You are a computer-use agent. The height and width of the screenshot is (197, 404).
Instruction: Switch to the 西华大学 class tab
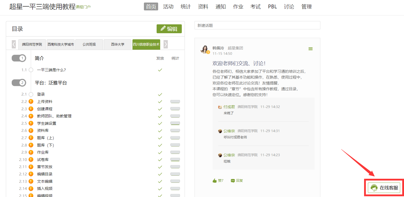point(118,44)
